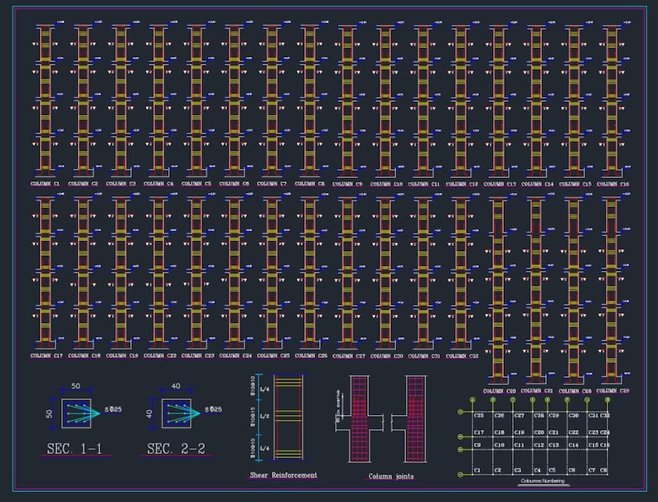The height and width of the screenshot is (502, 658).
Task: Select the 8Φ25 callout beside SEC. 1-1
Action: tap(113, 409)
